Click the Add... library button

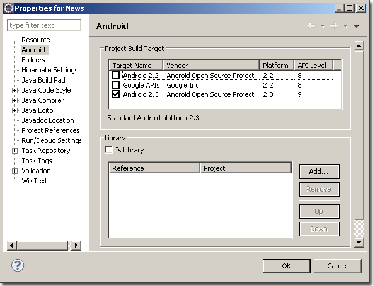point(319,171)
